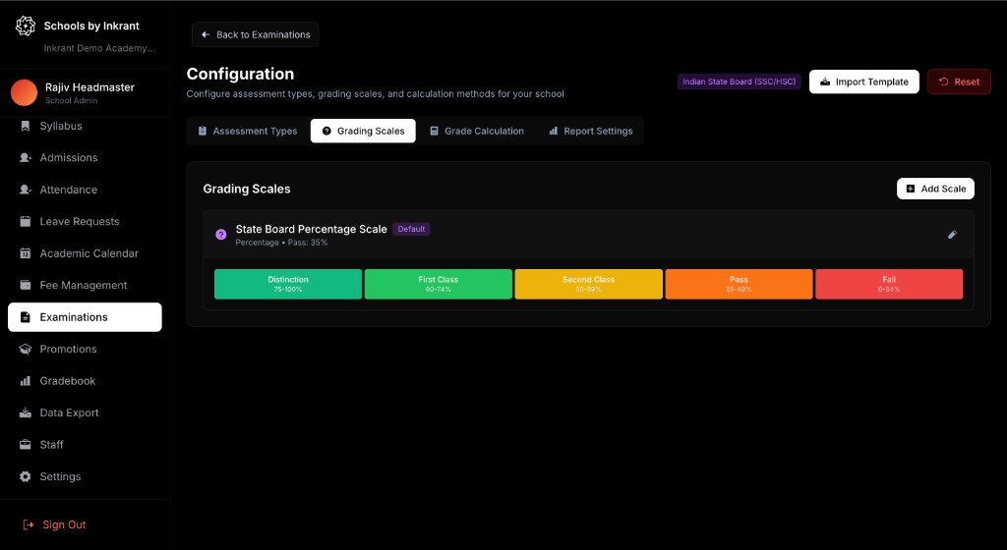Click the Schools by Inkrant title
This screenshot has height=550, width=1007.
click(x=91, y=26)
